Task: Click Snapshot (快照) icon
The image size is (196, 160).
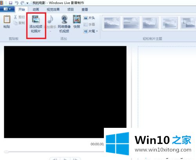Action: pyautogui.click(x=77, y=19)
